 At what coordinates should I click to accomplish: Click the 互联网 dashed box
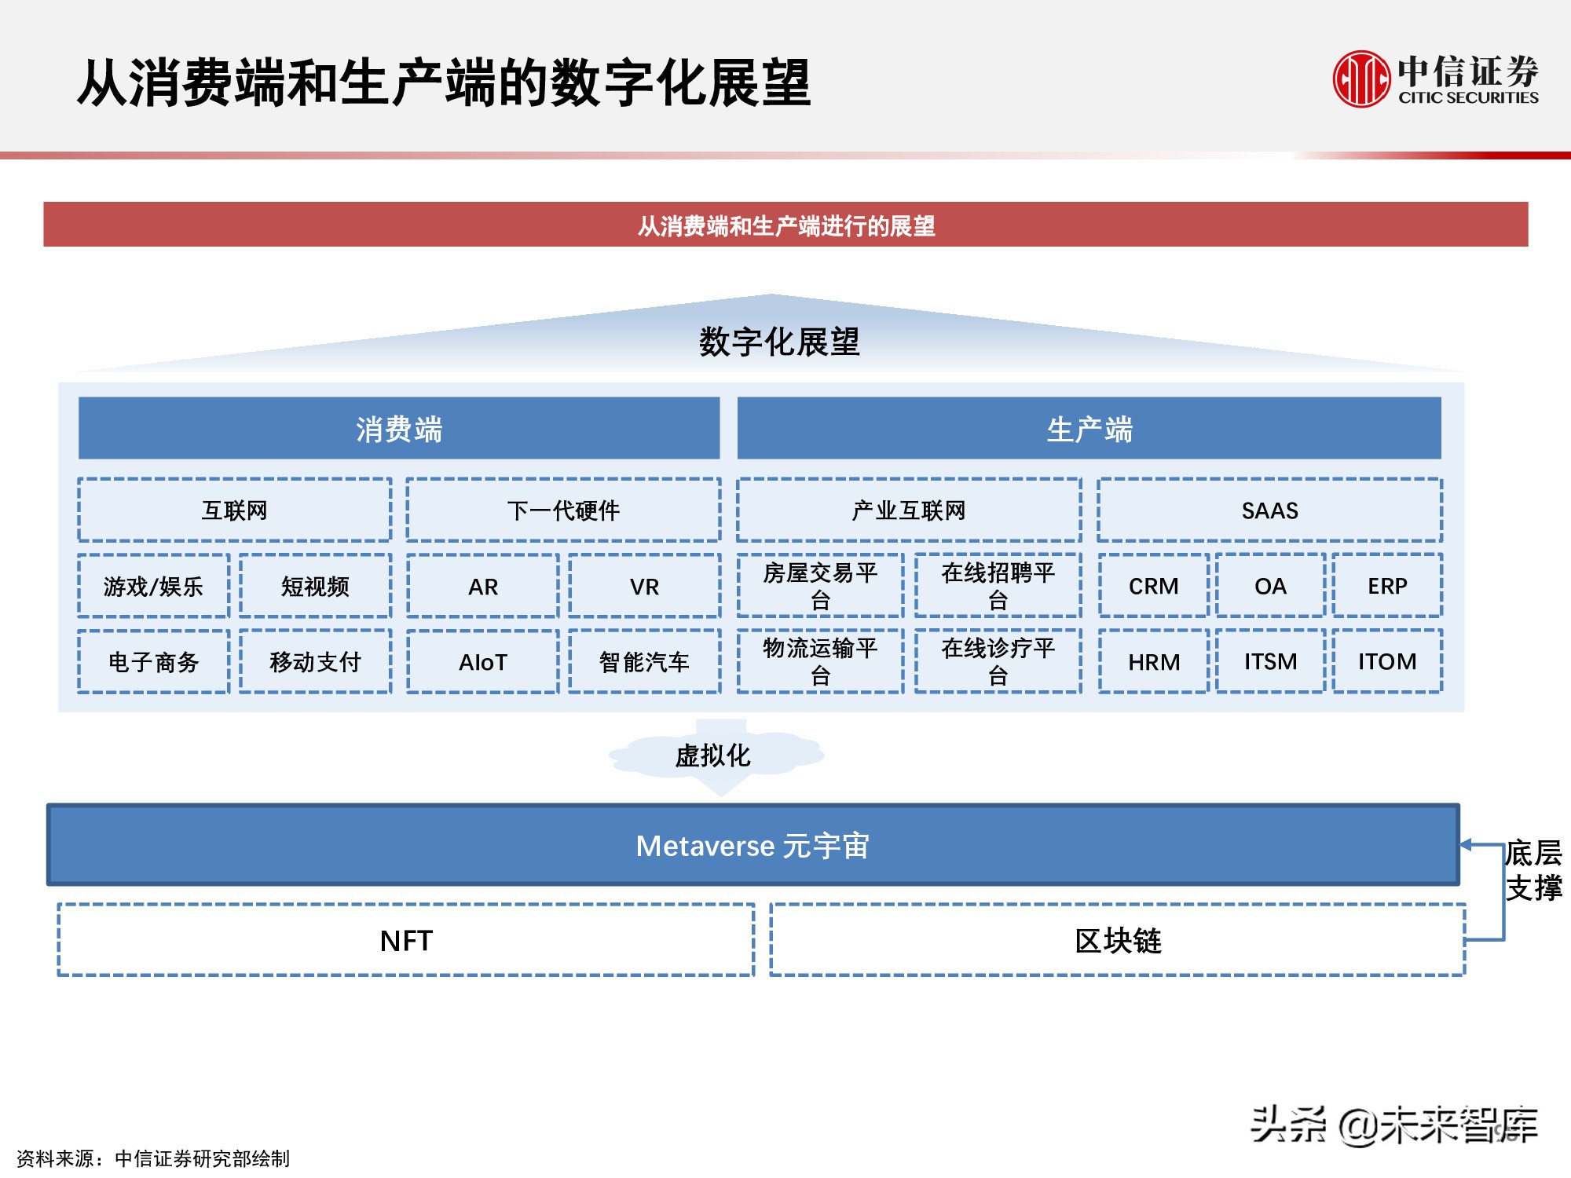click(234, 510)
